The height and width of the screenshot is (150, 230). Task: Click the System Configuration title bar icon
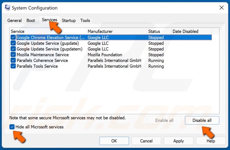click(x=7, y=8)
